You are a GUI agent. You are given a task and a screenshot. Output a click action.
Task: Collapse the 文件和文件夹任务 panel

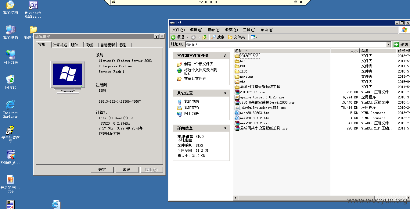click(x=225, y=56)
